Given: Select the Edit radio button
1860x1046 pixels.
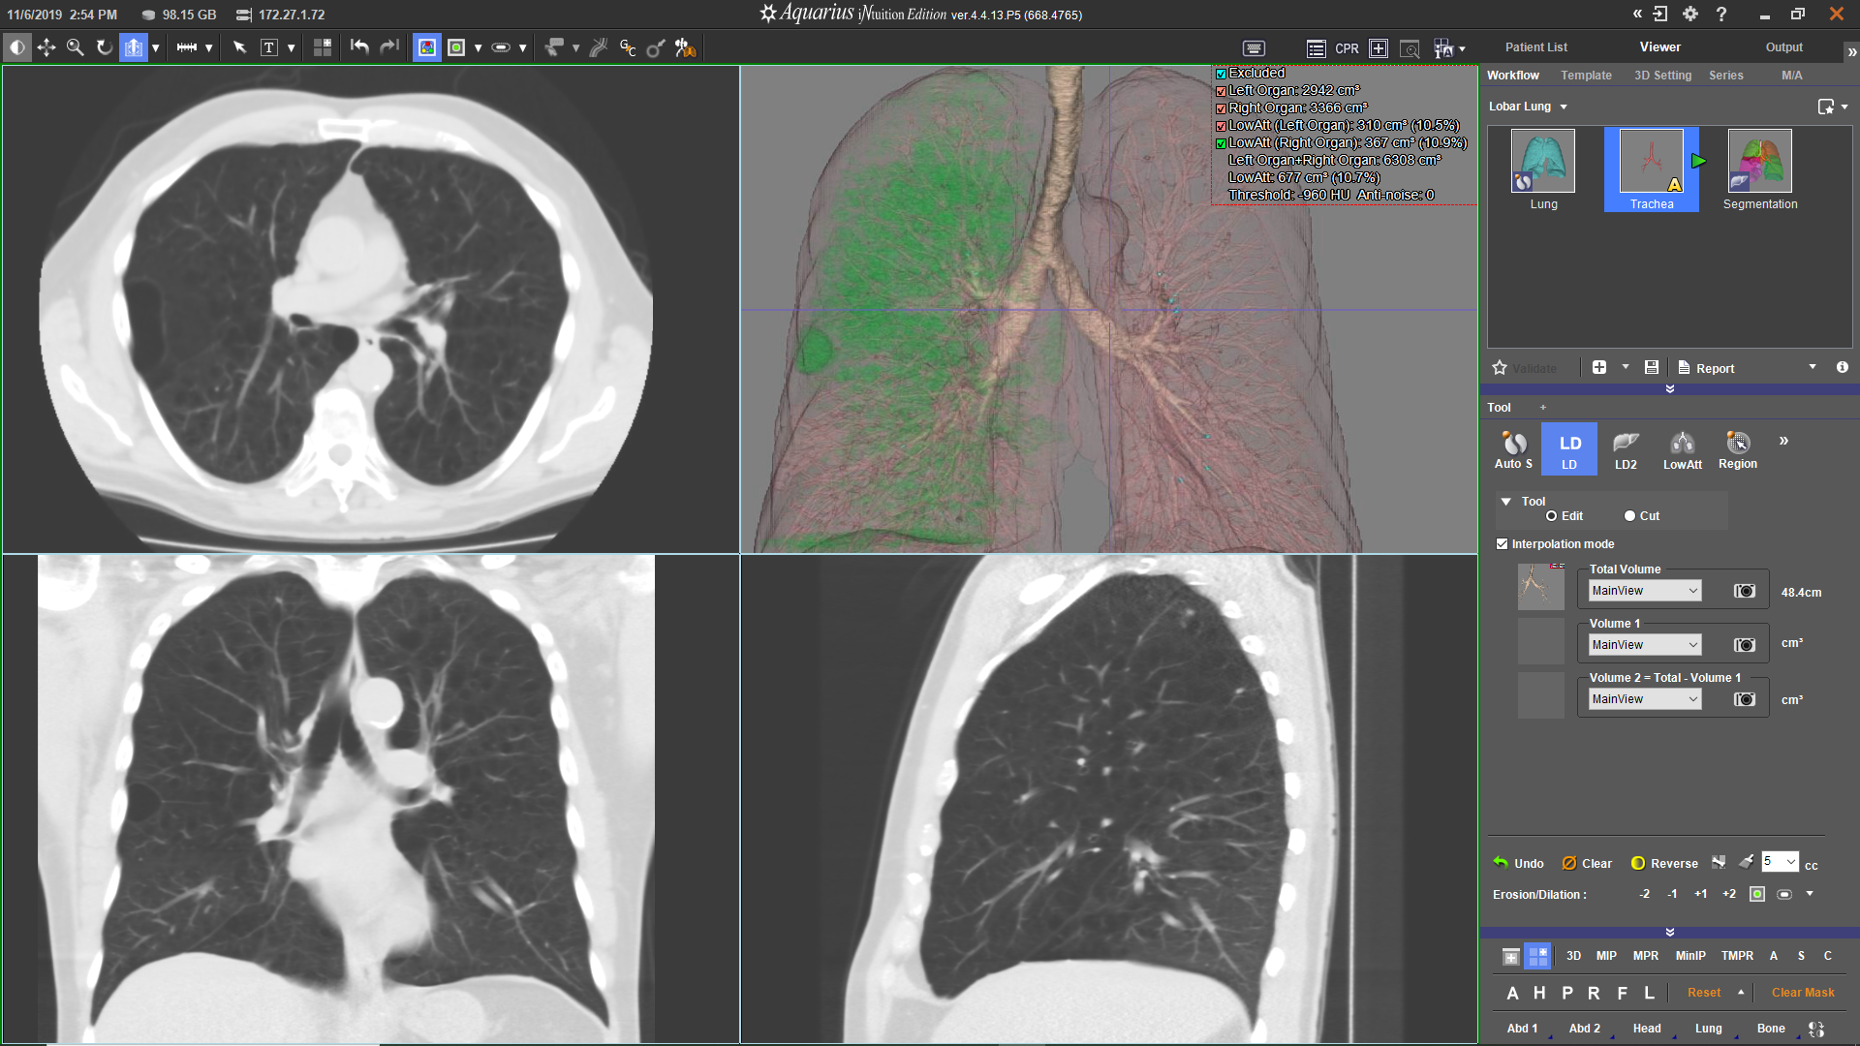Looking at the screenshot, I should pyautogui.click(x=1551, y=516).
